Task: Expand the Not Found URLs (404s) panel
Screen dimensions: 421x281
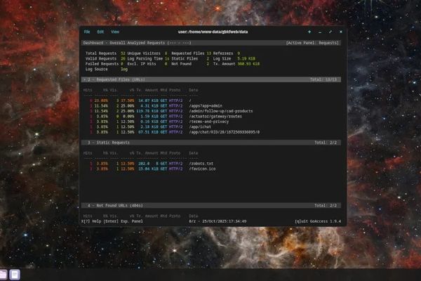Action: (x=211, y=205)
